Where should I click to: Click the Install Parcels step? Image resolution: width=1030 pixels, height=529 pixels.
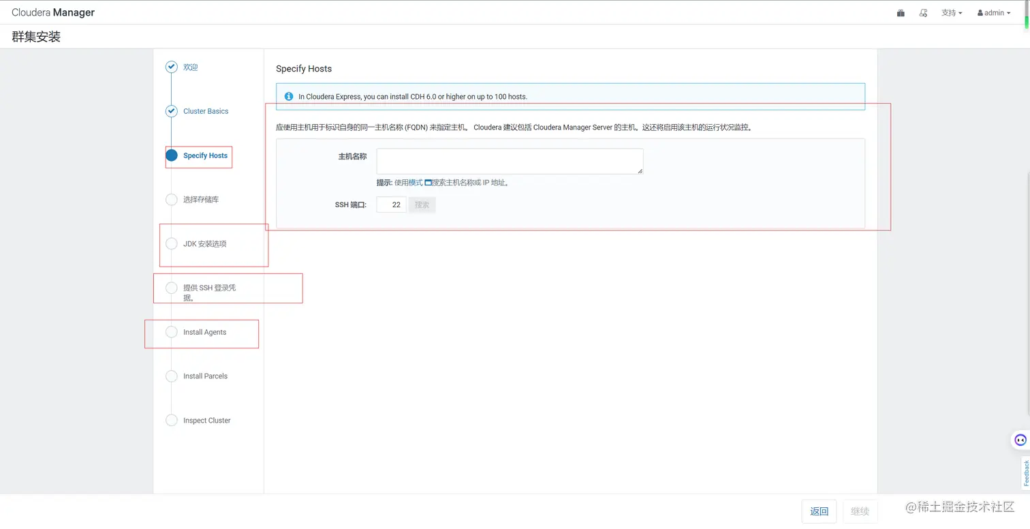[x=205, y=376]
